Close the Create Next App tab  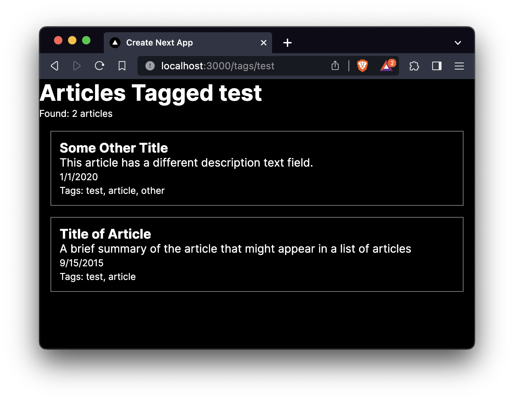264,43
